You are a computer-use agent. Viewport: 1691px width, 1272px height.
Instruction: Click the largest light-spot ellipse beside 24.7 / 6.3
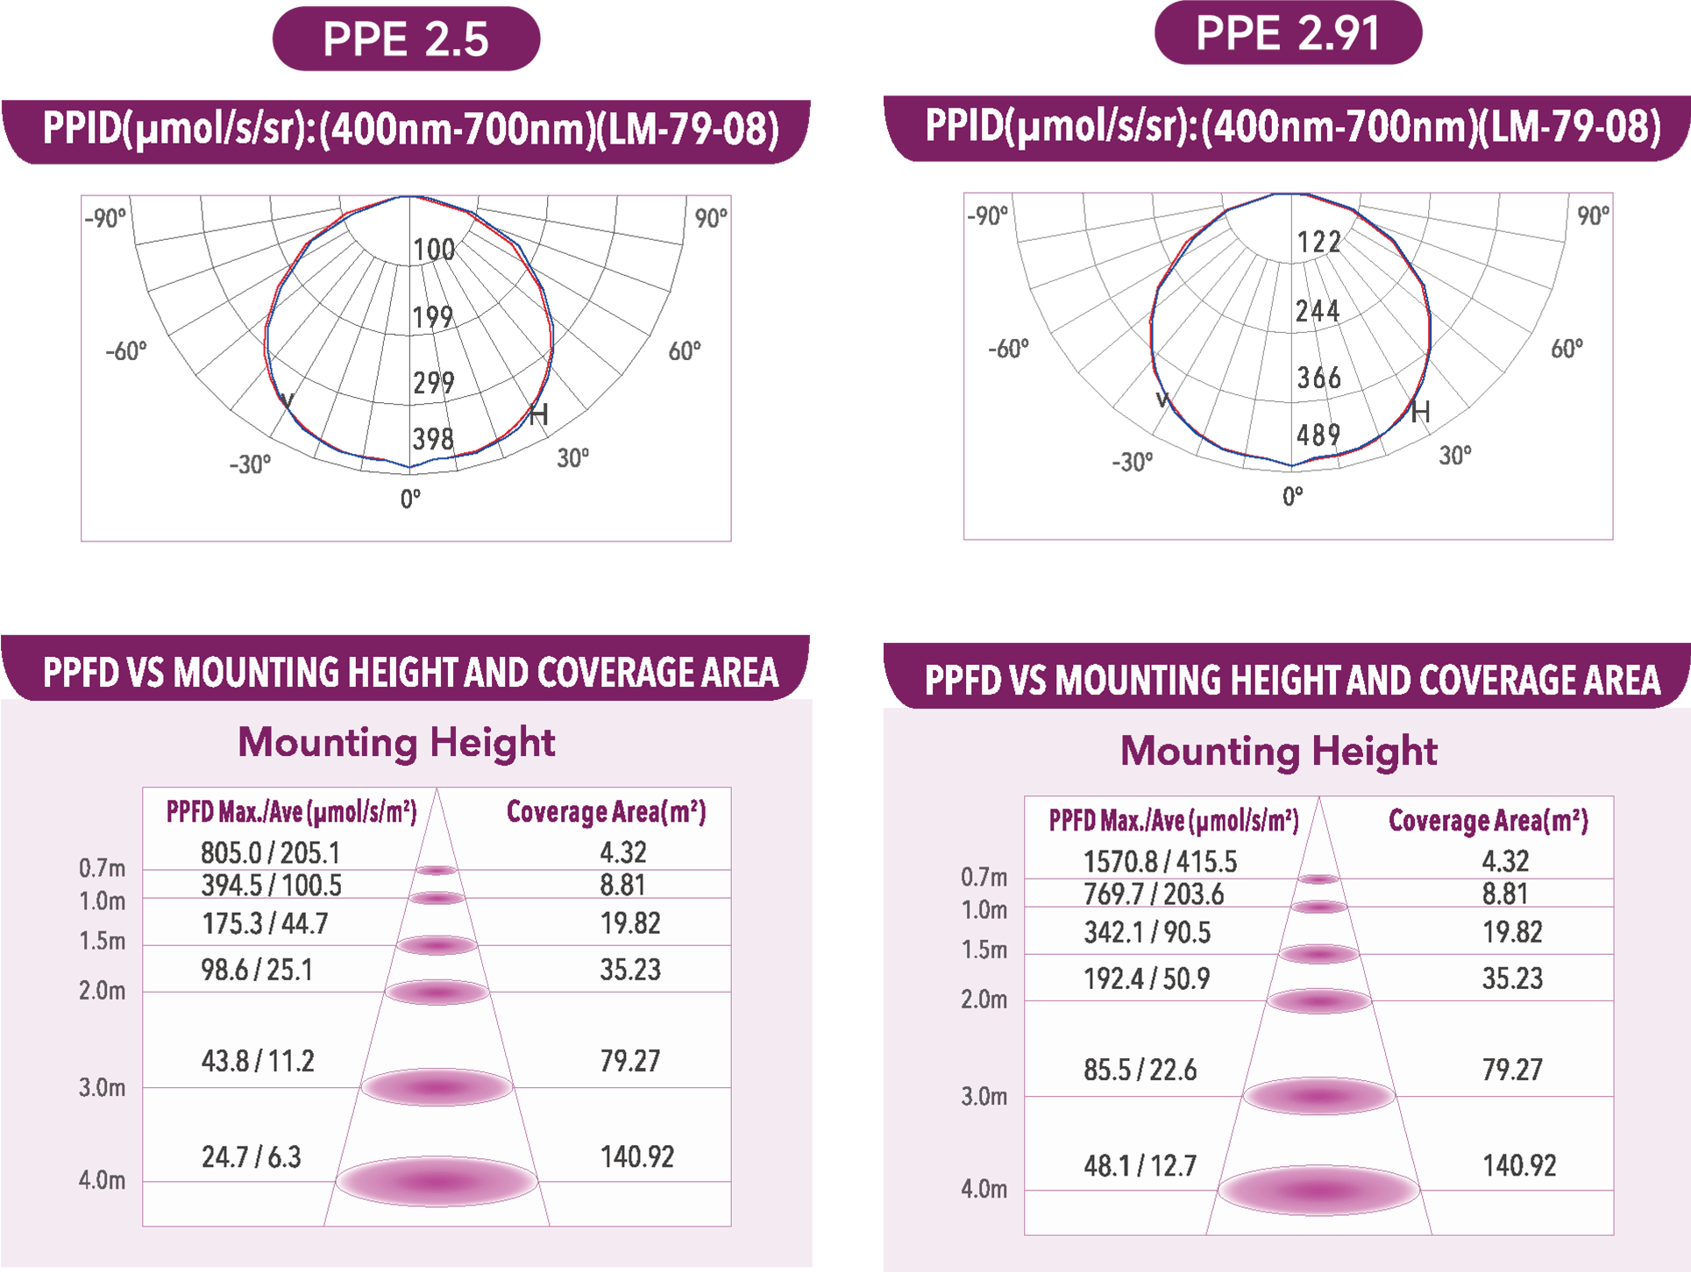(437, 1181)
